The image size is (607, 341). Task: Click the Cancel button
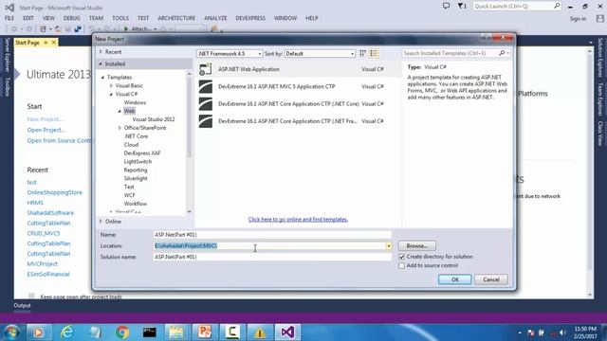pyautogui.click(x=491, y=279)
